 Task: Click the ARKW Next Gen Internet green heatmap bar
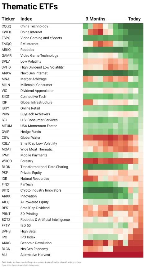(113, 73)
